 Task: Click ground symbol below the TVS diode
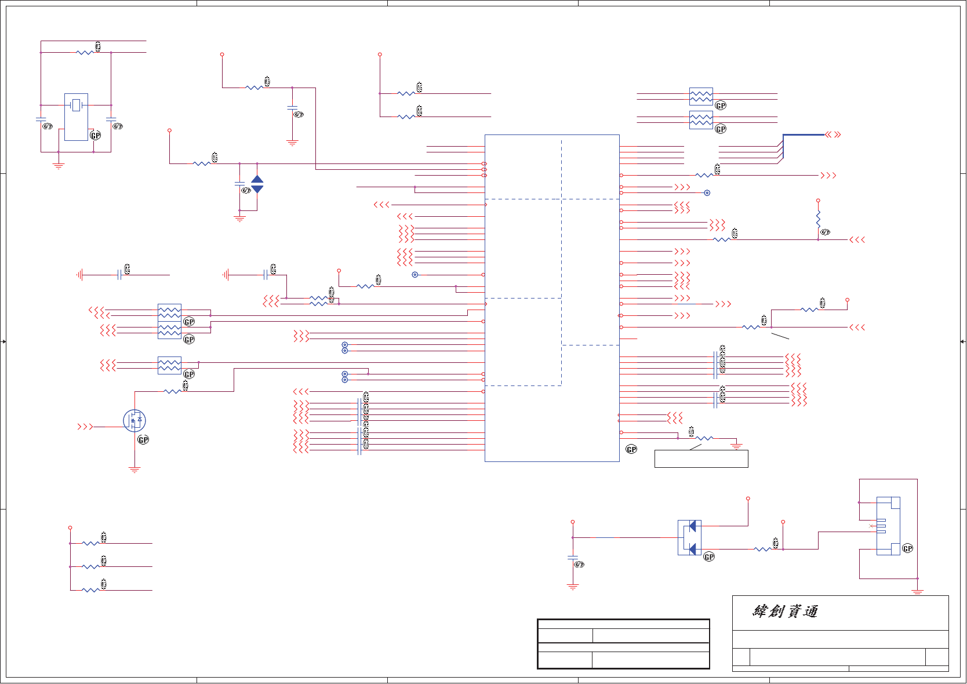(x=239, y=219)
